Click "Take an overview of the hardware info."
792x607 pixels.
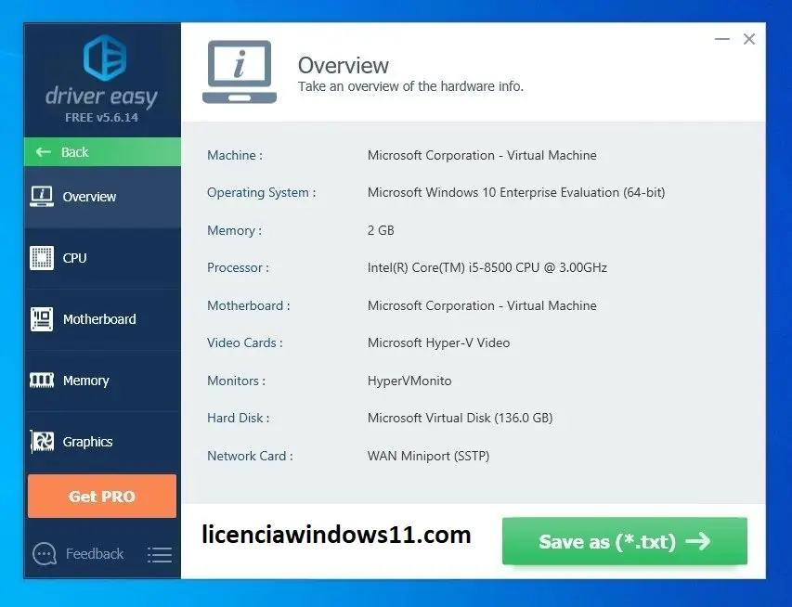click(410, 86)
